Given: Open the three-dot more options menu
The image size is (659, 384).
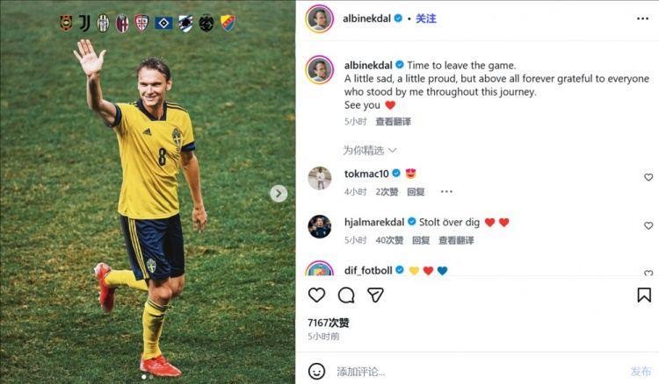Looking at the screenshot, I should coord(642,18).
